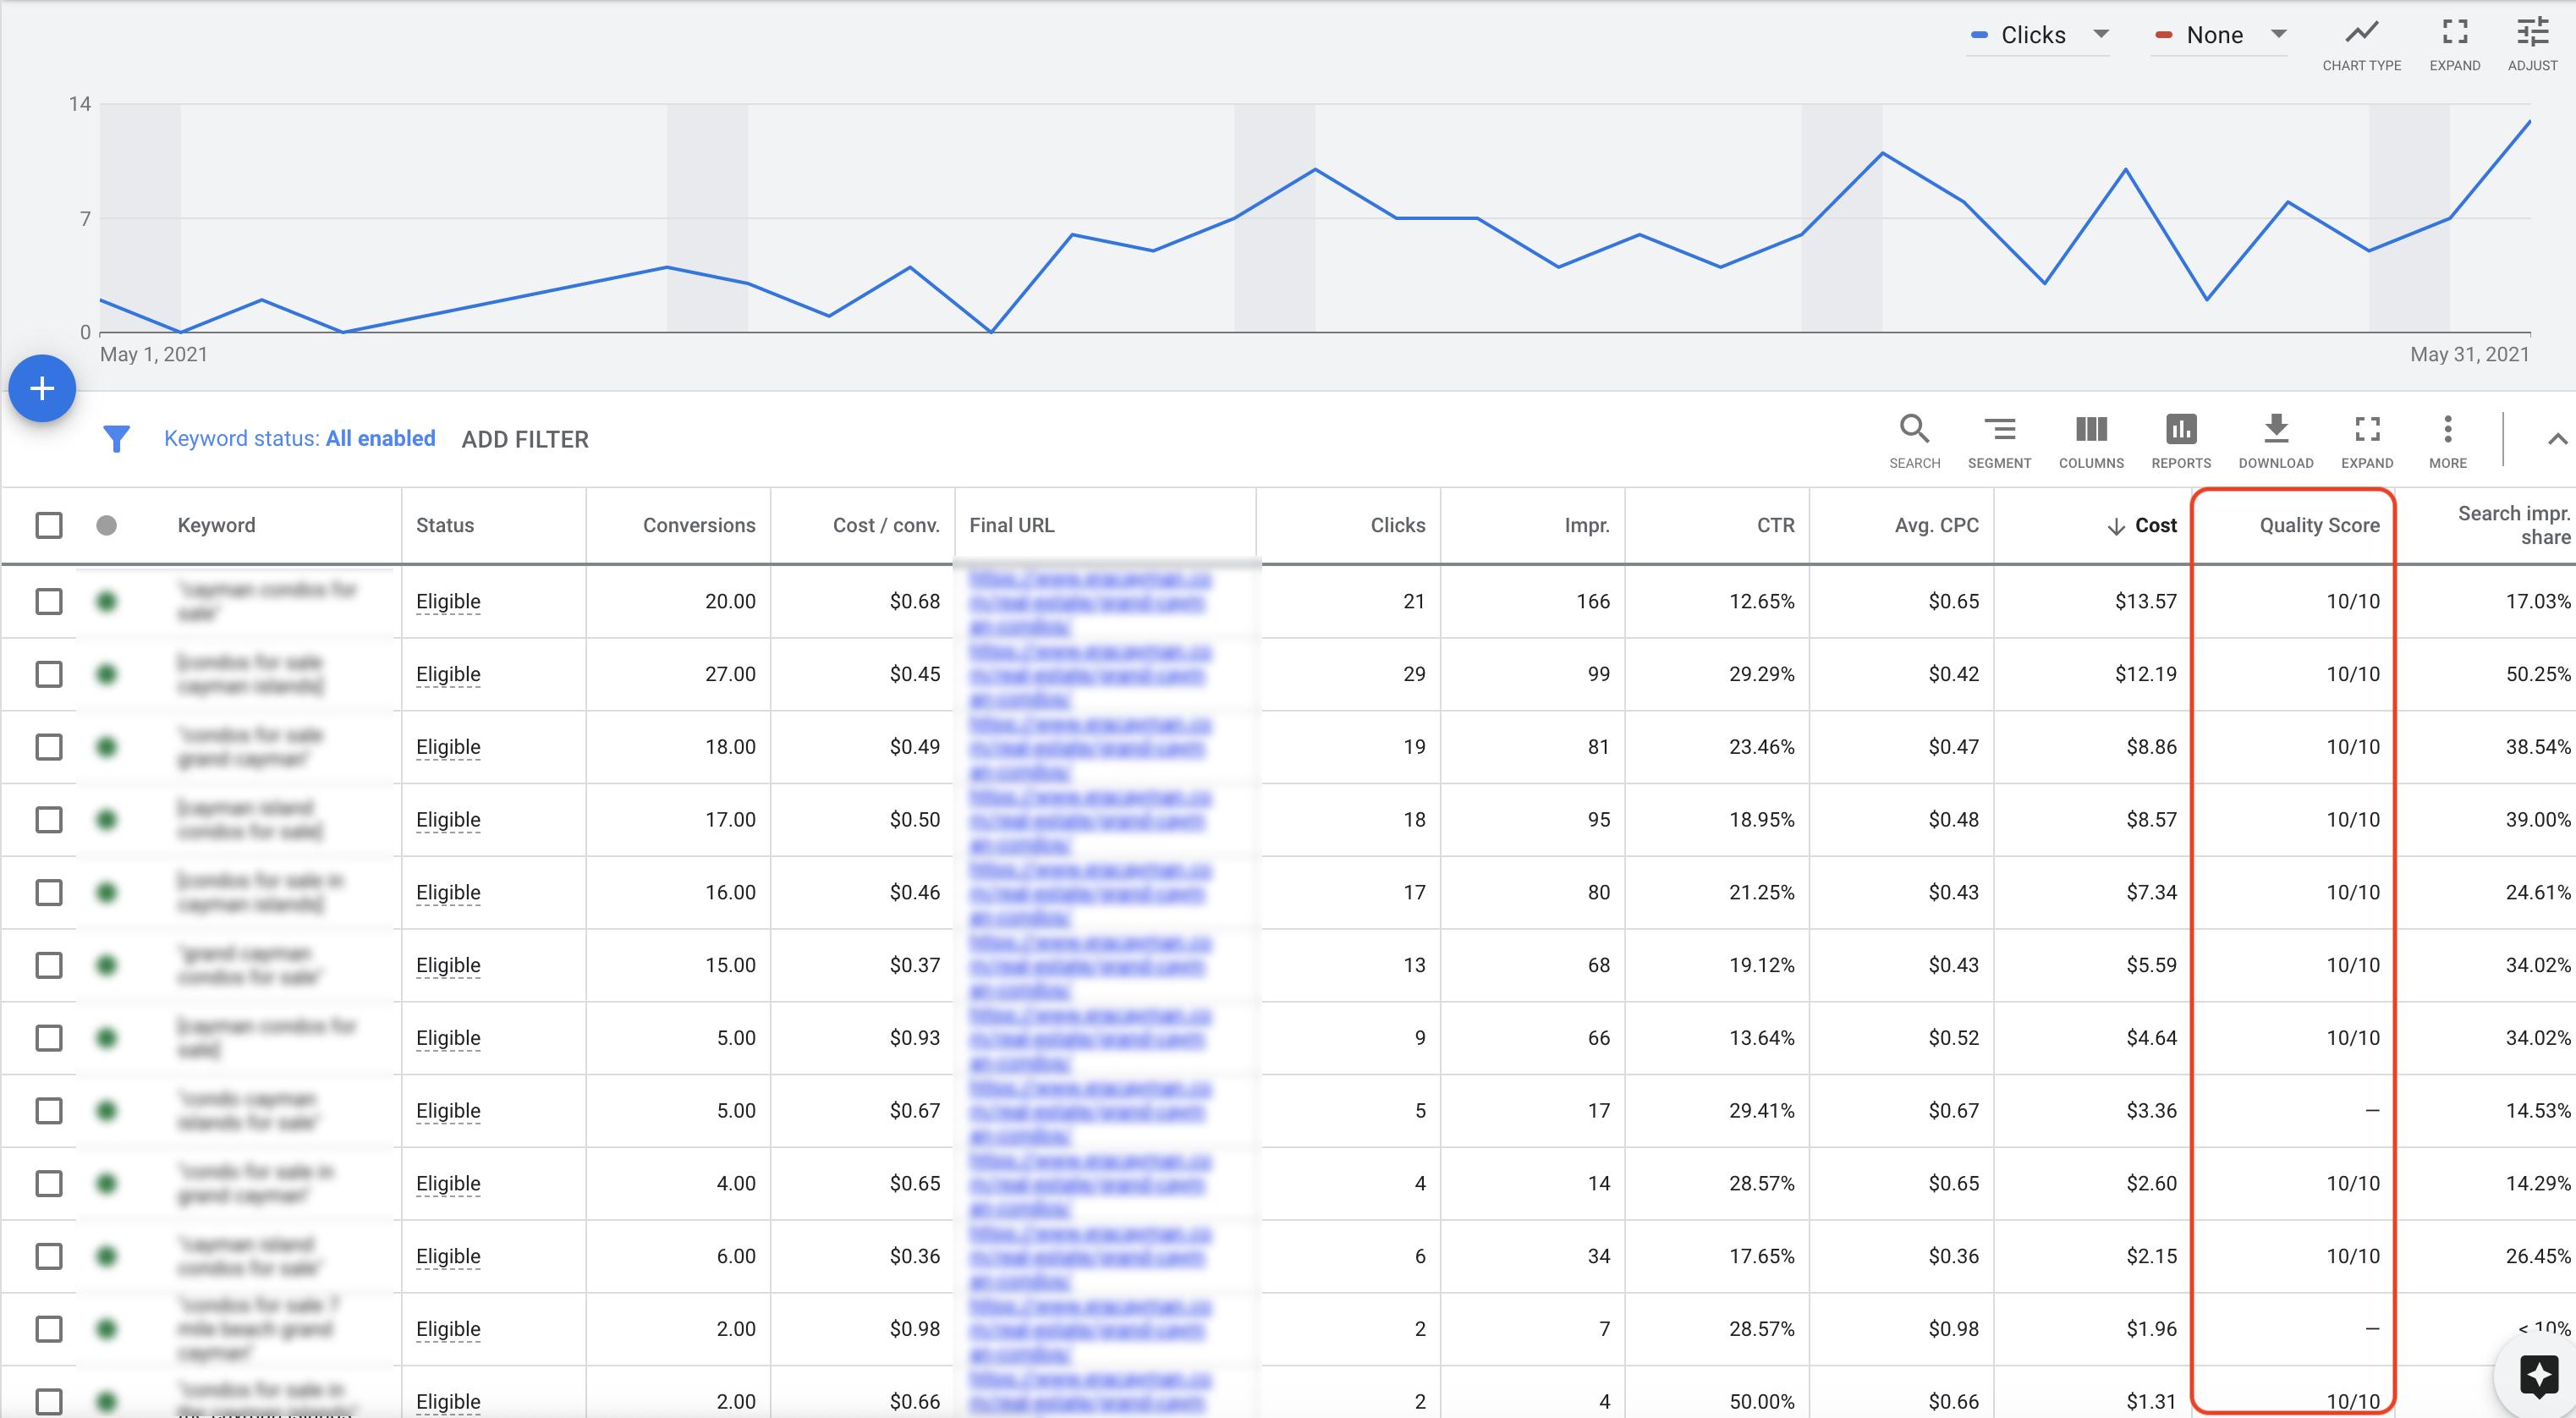2576x1418 pixels.
Task: Check the row with 27.00 conversions
Action: tap(49, 674)
